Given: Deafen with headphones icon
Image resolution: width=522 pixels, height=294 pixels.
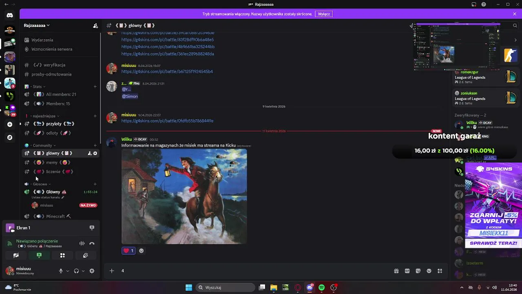Looking at the screenshot, I should [76, 271].
